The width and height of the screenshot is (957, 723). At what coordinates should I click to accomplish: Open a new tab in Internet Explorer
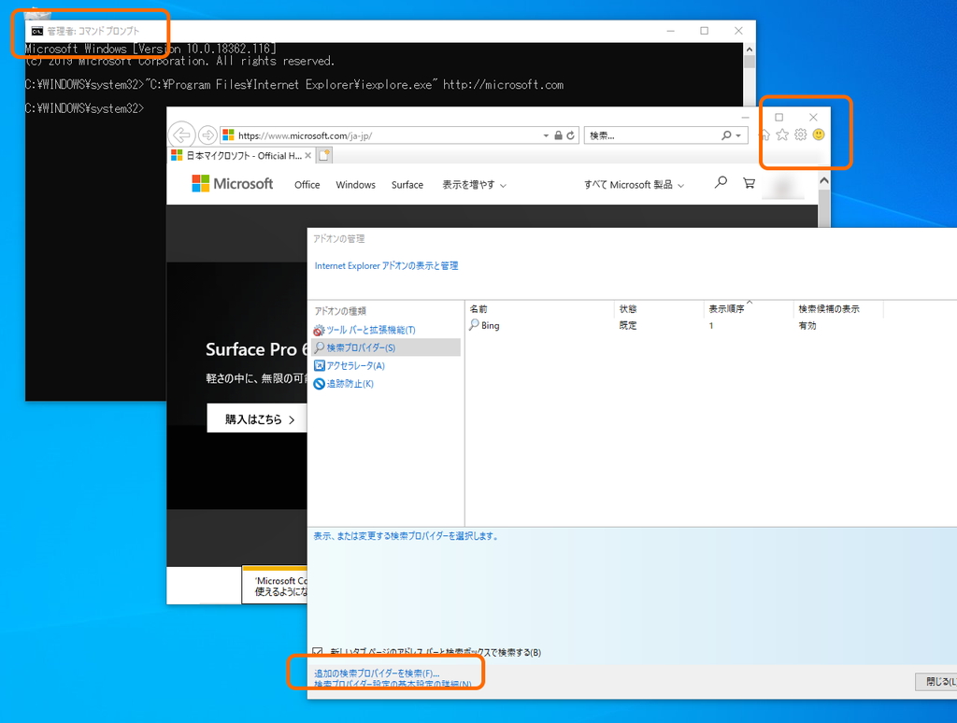pos(324,156)
